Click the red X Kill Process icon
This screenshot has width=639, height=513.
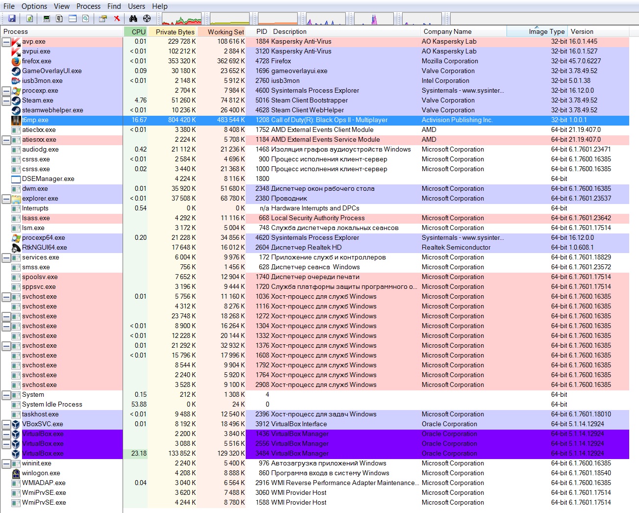click(x=117, y=19)
